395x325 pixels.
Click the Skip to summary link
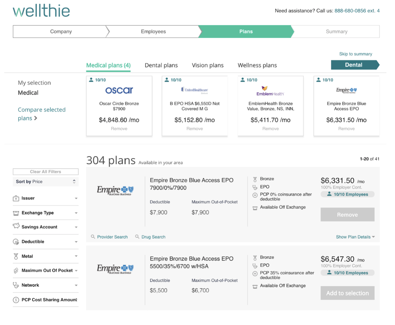(x=355, y=54)
